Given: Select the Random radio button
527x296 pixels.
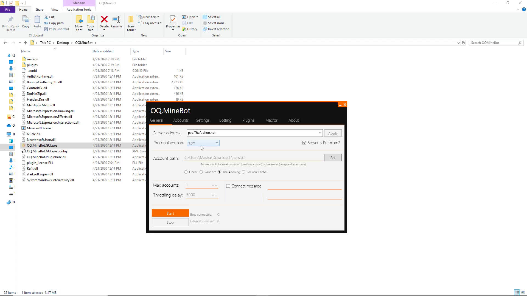Looking at the screenshot, I should point(201,172).
